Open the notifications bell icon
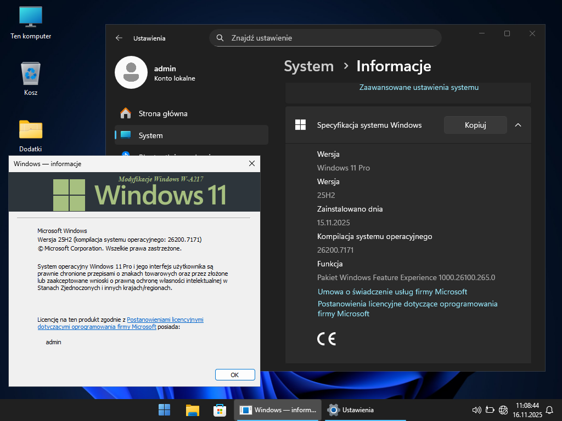The width and height of the screenshot is (562, 421). [x=549, y=410]
